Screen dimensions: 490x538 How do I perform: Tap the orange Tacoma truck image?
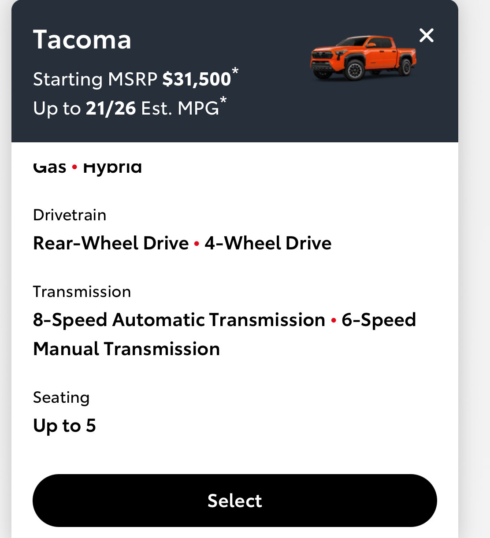pyautogui.click(x=363, y=58)
